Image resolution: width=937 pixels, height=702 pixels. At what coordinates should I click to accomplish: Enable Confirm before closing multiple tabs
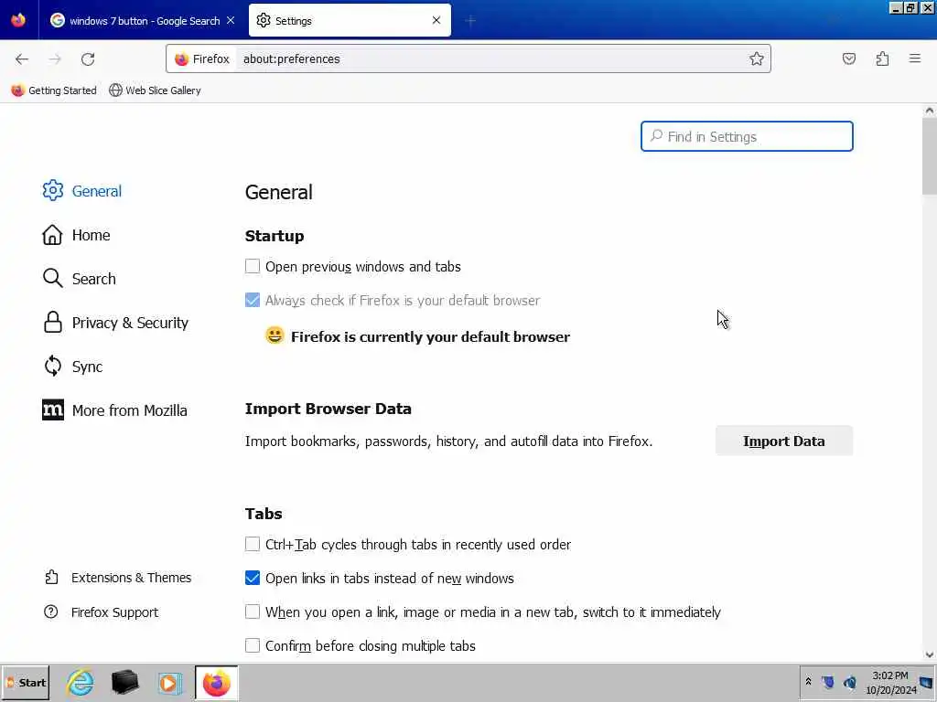pyautogui.click(x=253, y=645)
